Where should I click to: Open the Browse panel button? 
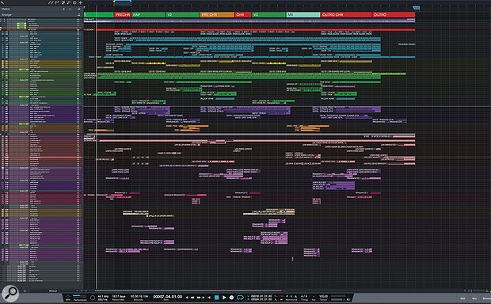[x=486, y=298]
